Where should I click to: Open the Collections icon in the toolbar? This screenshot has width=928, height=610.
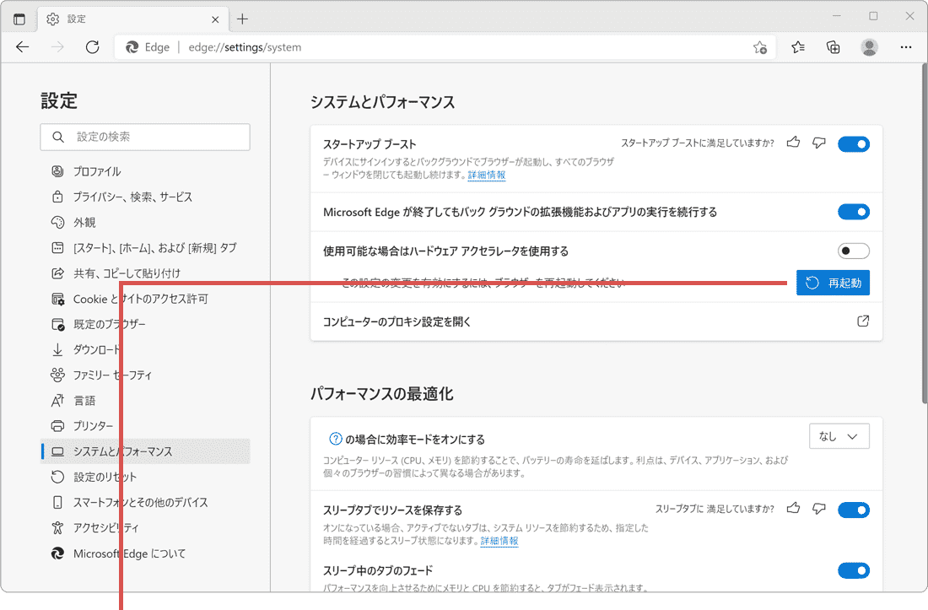(x=834, y=47)
